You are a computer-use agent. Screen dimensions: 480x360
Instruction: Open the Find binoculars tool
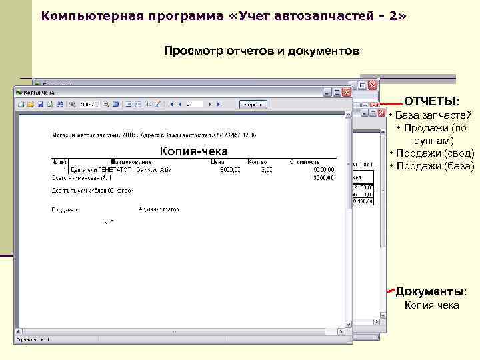(60, 105)
